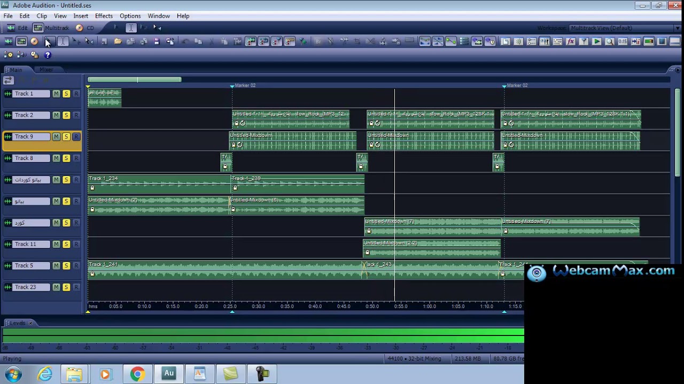684x384 pixels.
Task: Click the Multitrack view toolbar icon
Action: (21, 42)
